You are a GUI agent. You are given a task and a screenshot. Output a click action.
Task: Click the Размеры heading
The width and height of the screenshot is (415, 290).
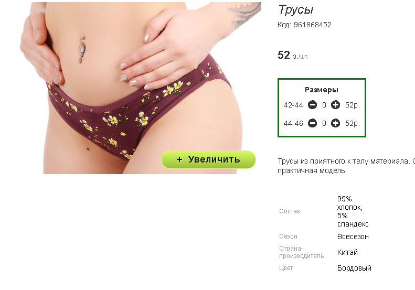tap(321, 90)
